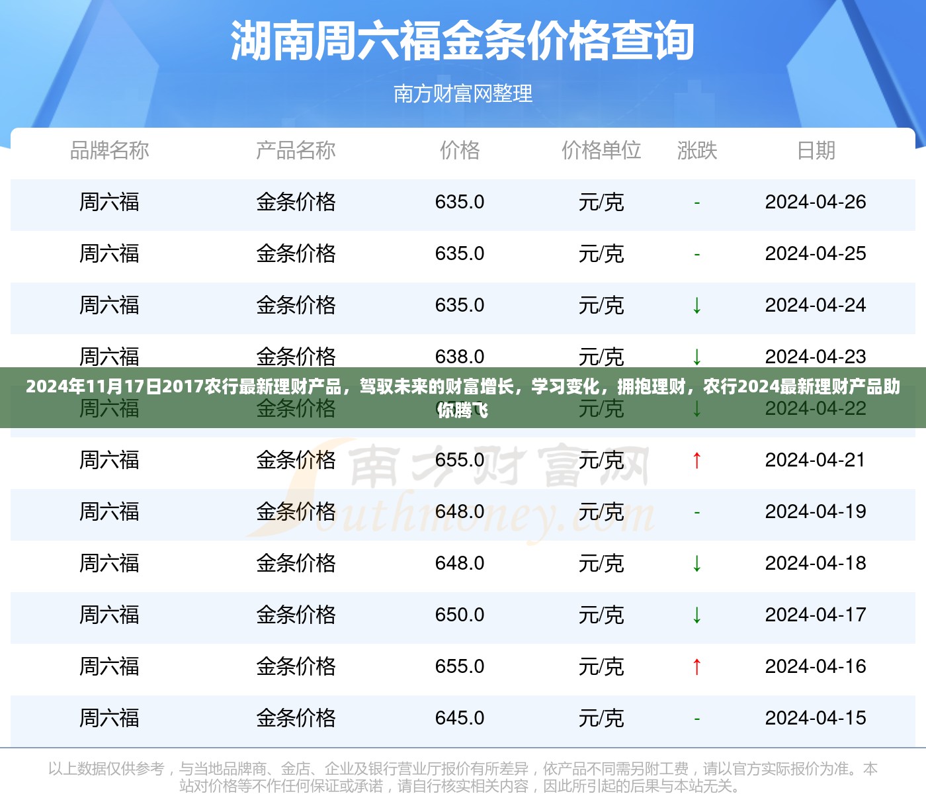Click 周六福 in the 2024-04-21 row
Viewport: 926px width, 796px height.
click(x=110, y=460)
